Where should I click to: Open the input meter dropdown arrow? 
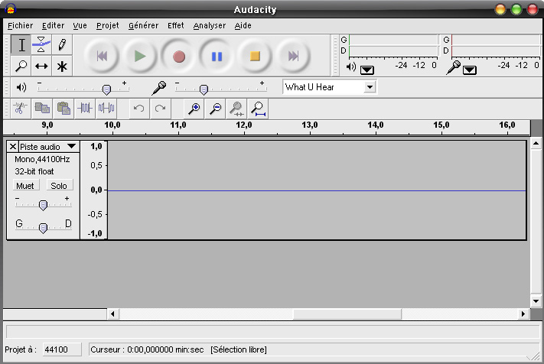point(470,70)
